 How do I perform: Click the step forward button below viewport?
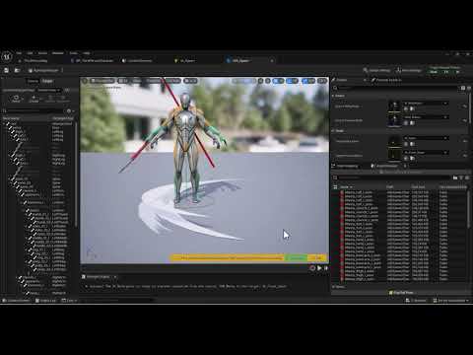(326, 268)
